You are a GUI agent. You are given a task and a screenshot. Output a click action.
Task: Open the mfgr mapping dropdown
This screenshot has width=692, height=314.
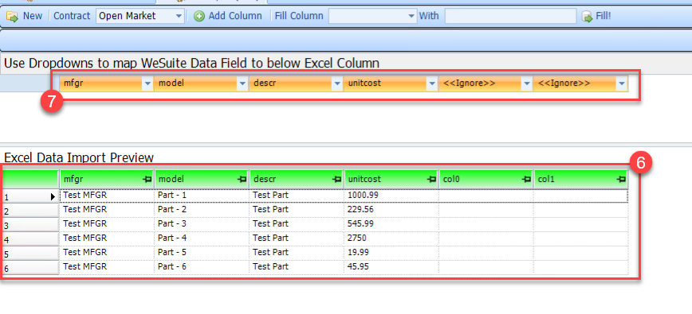(147, 83)
